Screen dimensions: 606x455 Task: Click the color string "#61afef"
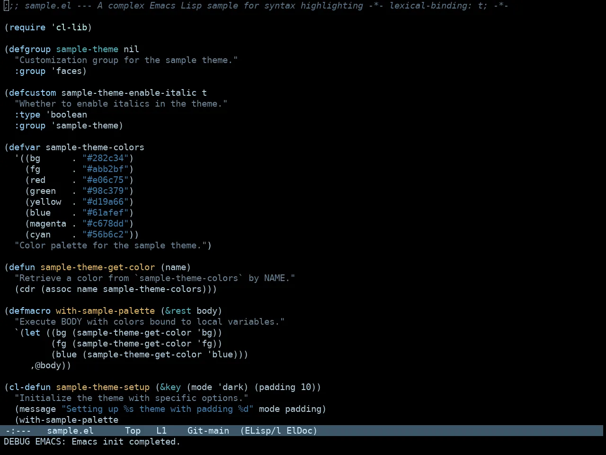(106, 212)
